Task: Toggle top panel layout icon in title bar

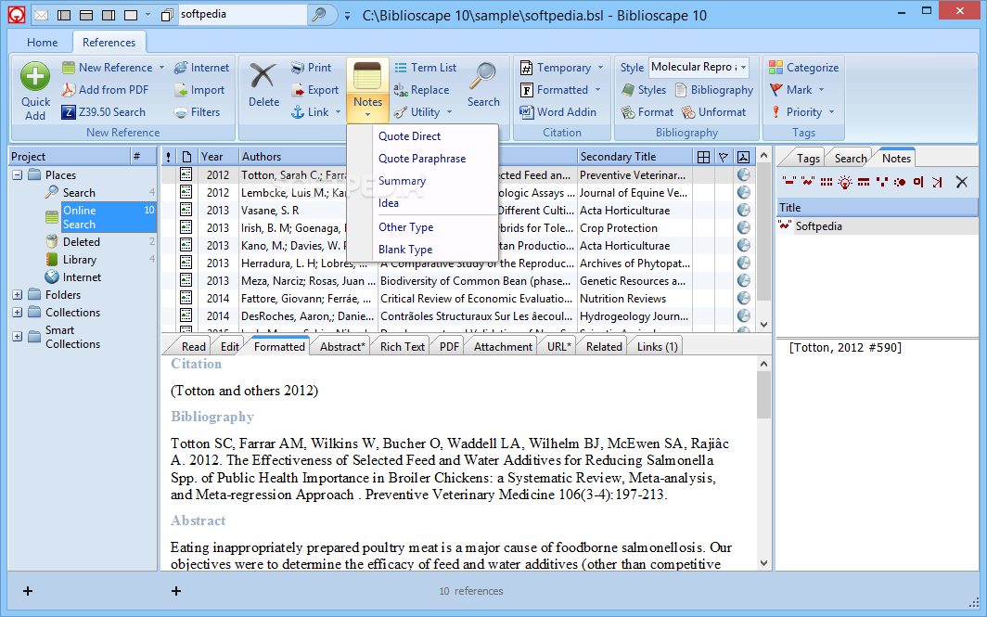Action: (x=86, y=15)
